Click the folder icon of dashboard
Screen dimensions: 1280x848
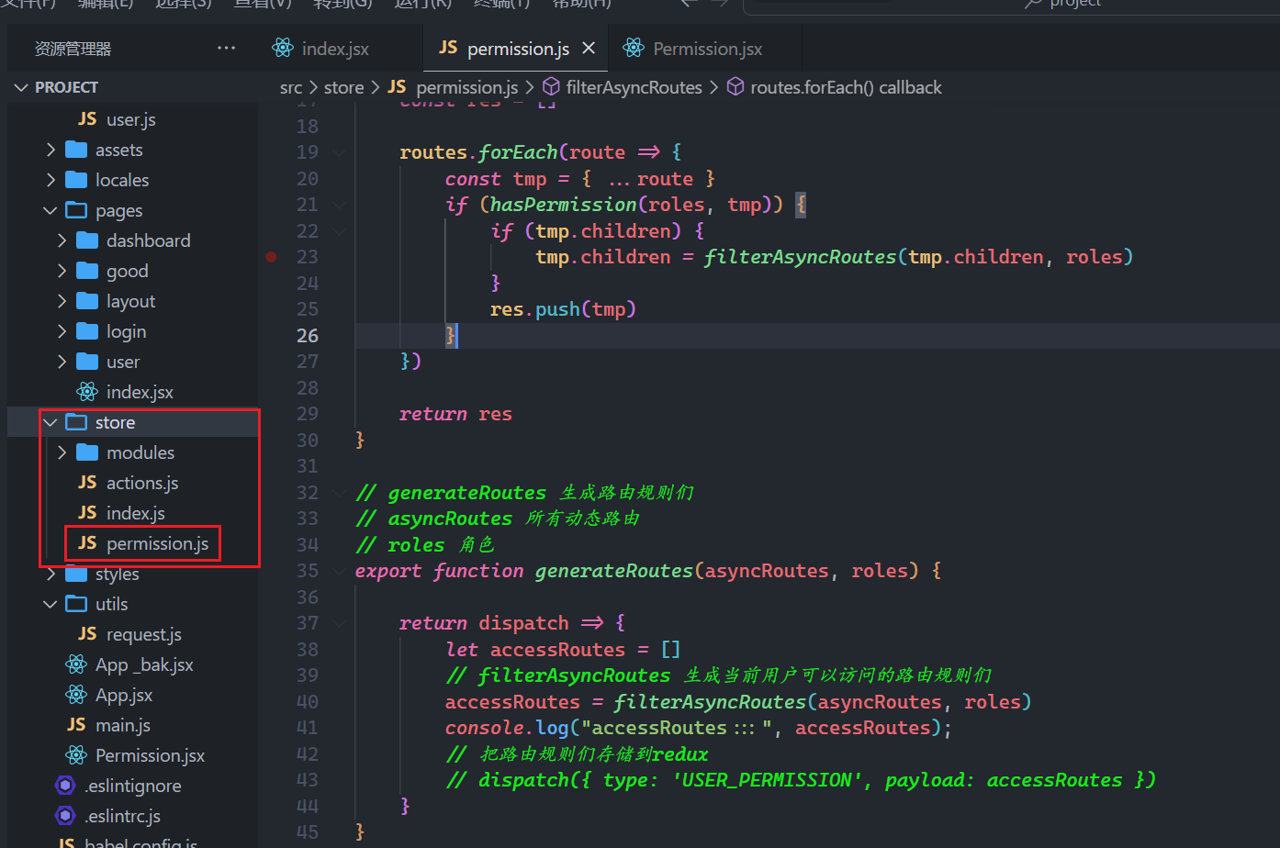[x=87, y=240]
